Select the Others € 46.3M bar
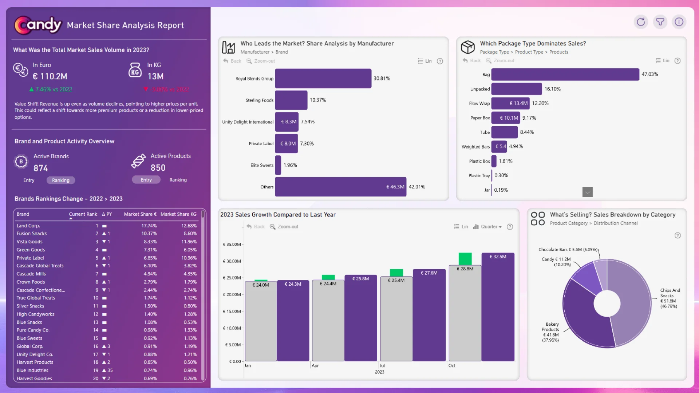The height and width of the screenshot is (393, 699). tap(340, 187)
